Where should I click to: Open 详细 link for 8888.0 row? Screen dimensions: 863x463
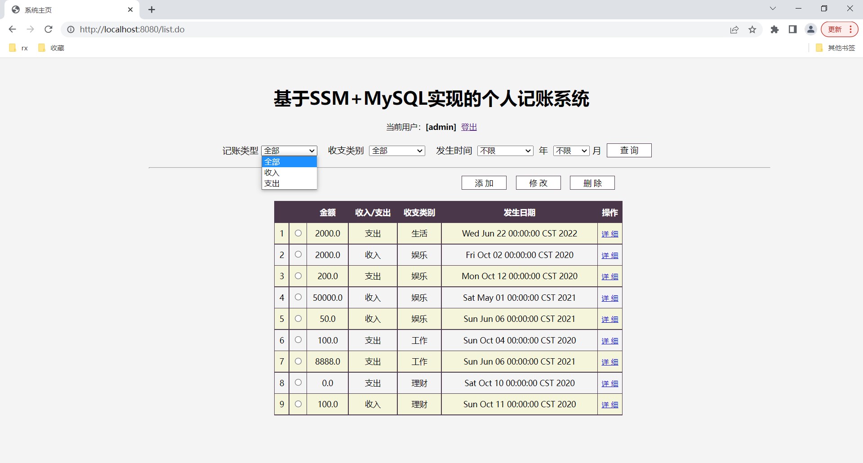tap(610, 362)
